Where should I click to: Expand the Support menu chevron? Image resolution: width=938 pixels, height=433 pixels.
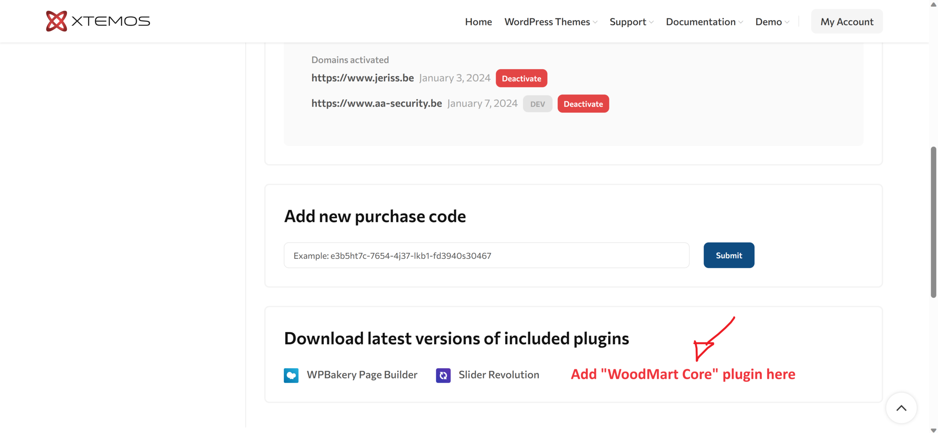651,22
